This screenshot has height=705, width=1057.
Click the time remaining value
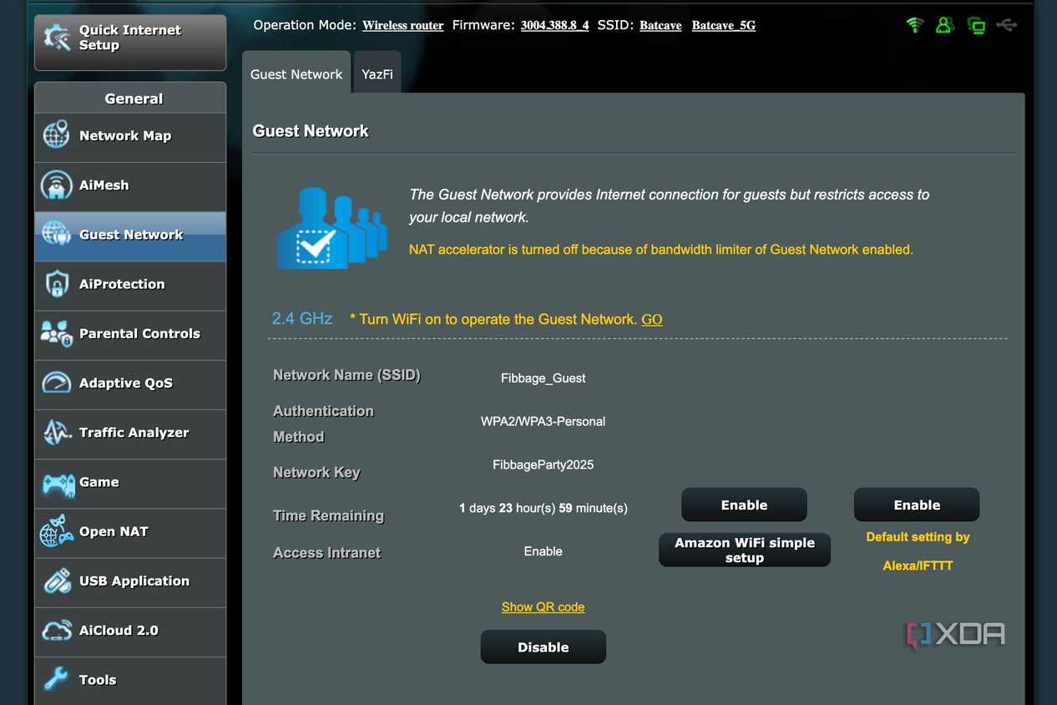pyautogui.click(x=543, y=508)
